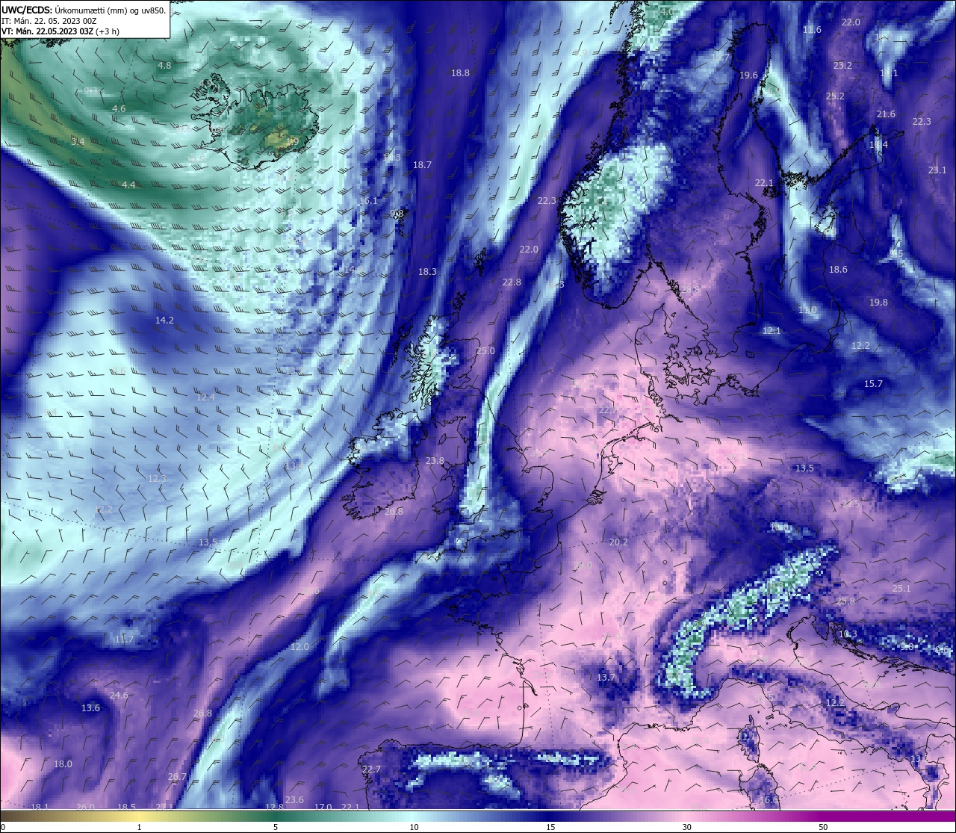Click the VT: Mán. 22.05.2023 03Z valid time
956x833 pixels.
pos(60,31)
